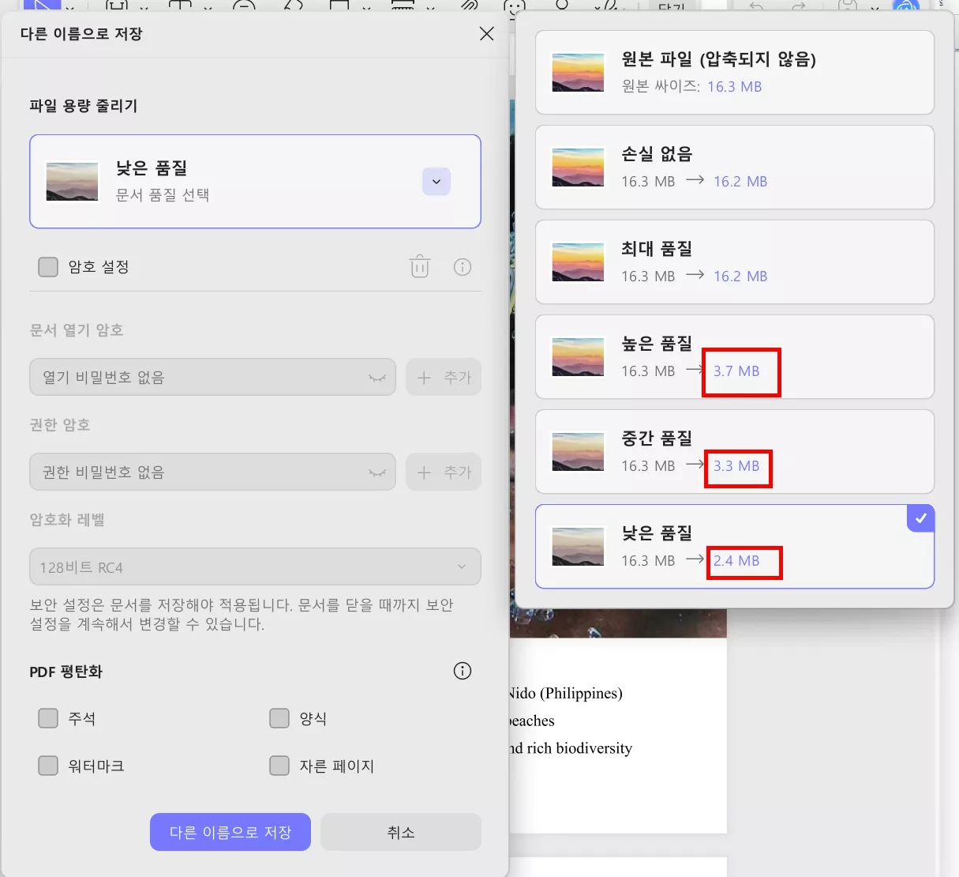Check the 주석 flatten option
The image size is (959, 877).
[x=47, y=717]
